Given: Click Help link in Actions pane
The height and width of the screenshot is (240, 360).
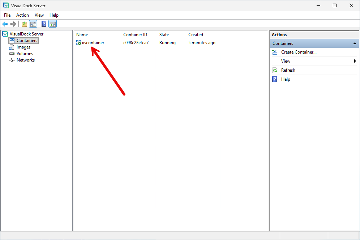Looking at the screenshot, I should (x=286, y=79).
